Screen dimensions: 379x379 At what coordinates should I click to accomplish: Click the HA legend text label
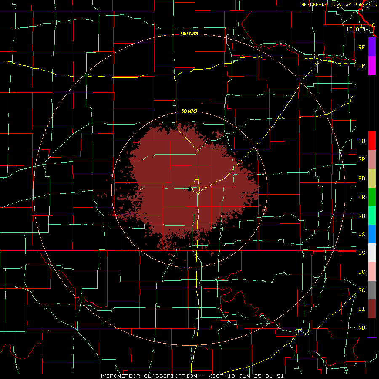click(361, 141)
